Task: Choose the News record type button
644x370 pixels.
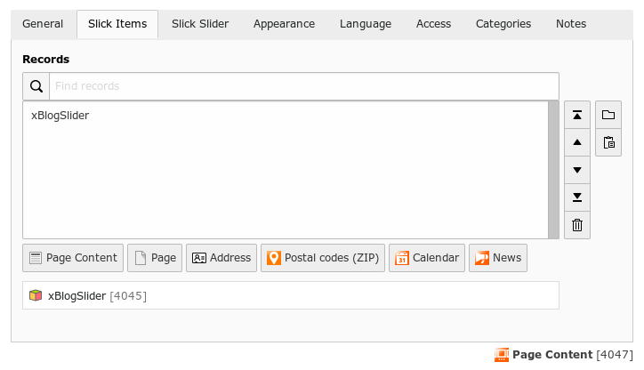Action: [x=498, y=258]
